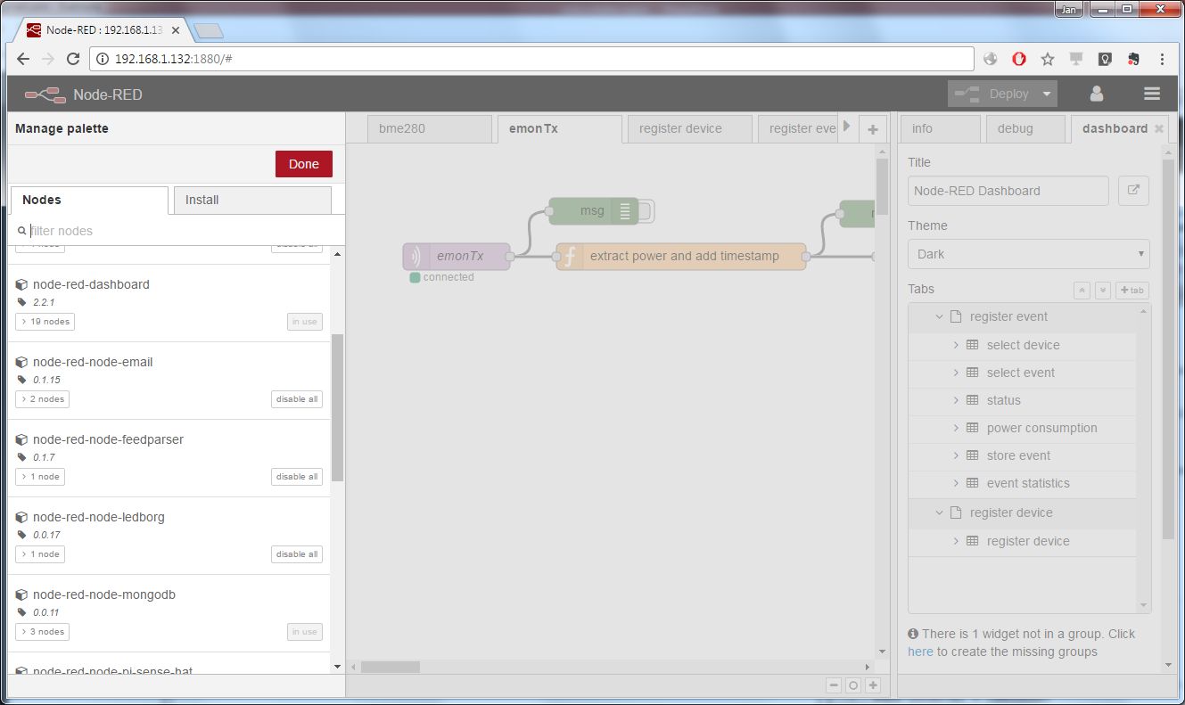
Task: Open the dashboard in a new window icon
Action: point(1133,191)
